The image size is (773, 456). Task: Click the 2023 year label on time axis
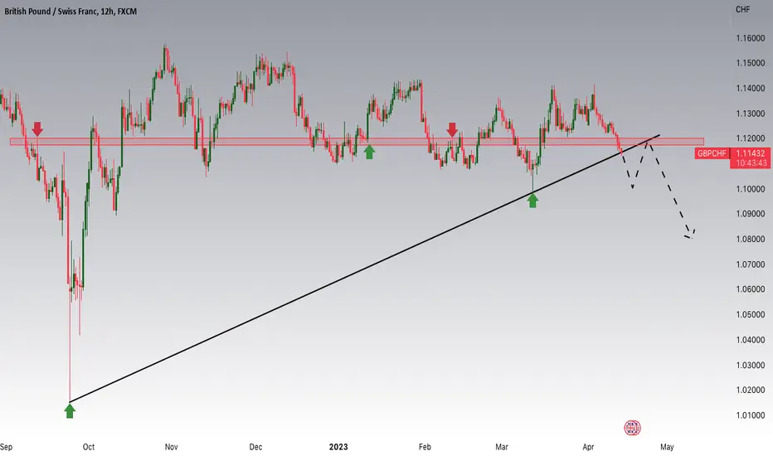tap(338, 447)
